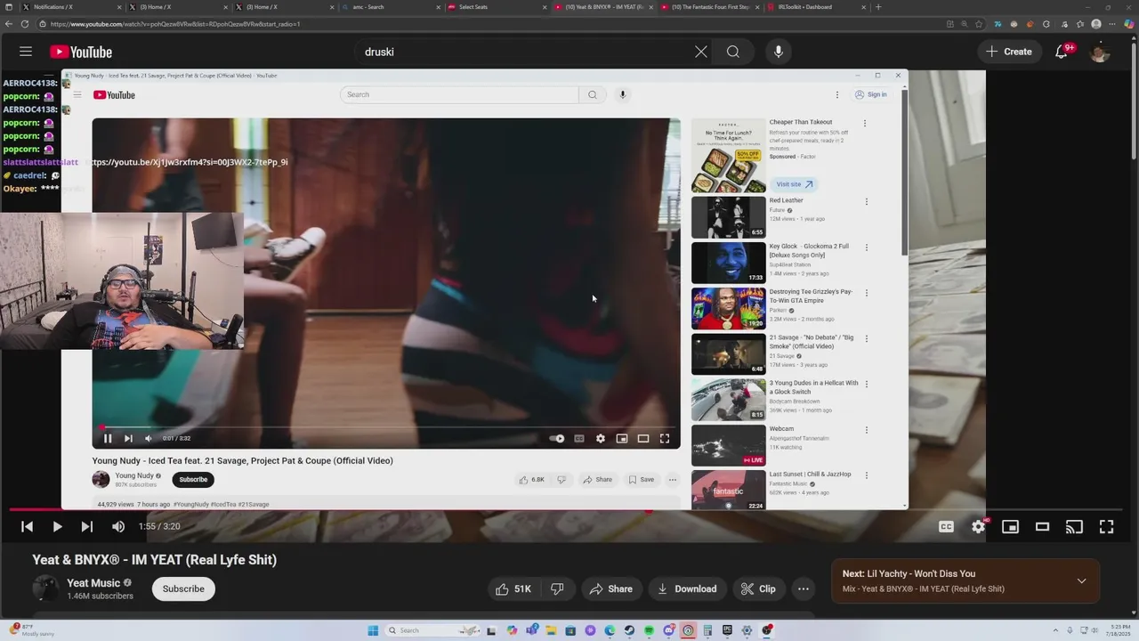Open Epic Games Launcher from taskbar

tap(727, 630)
